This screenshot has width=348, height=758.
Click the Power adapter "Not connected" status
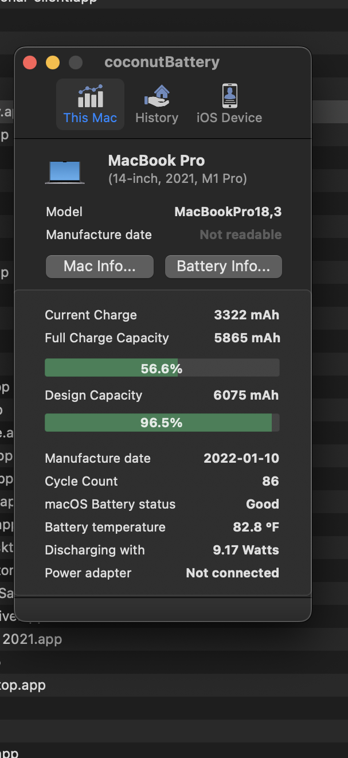point(232,573)
